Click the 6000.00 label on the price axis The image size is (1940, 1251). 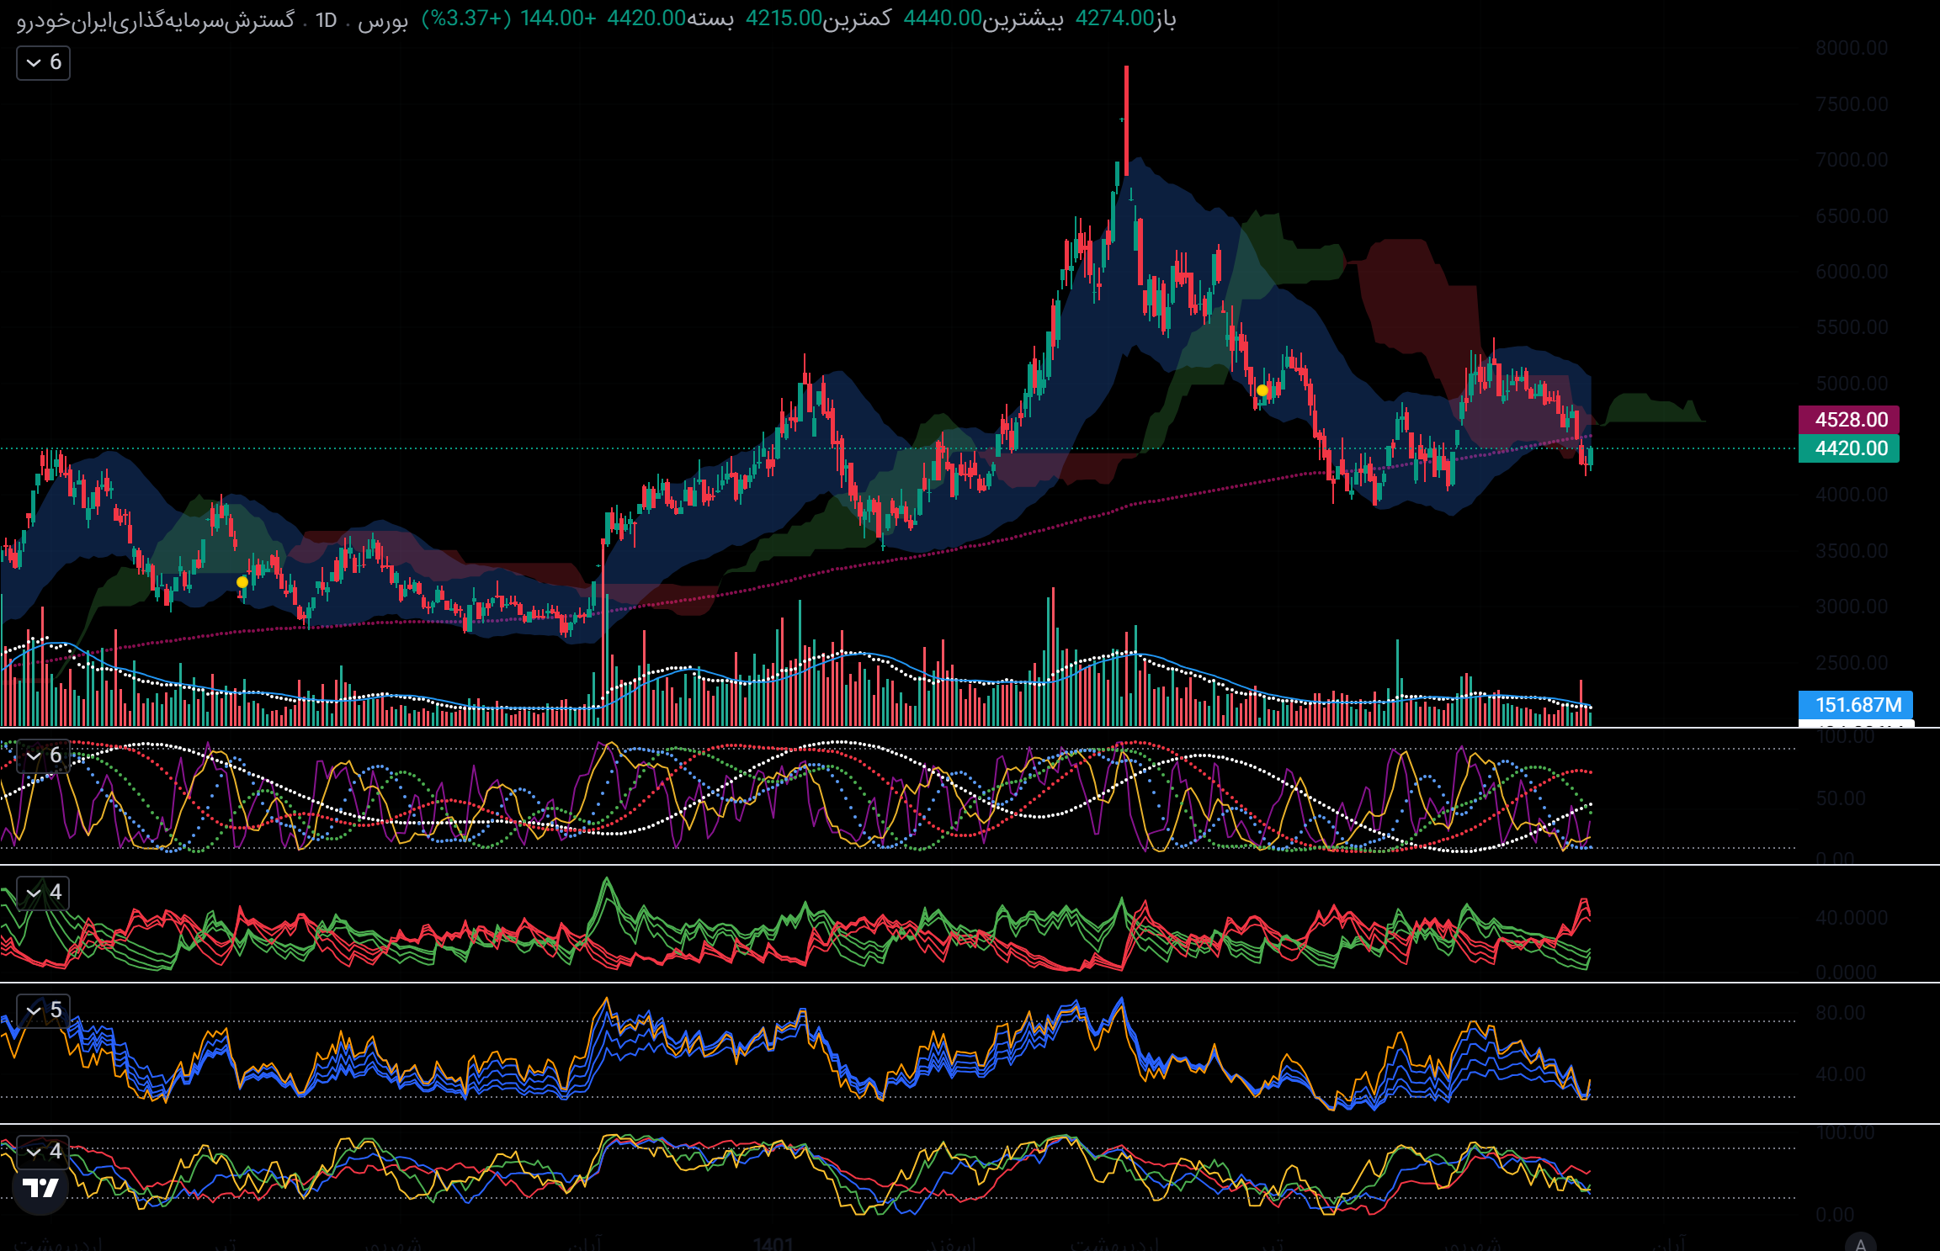pyautogui.click(x=1852, y=272)
